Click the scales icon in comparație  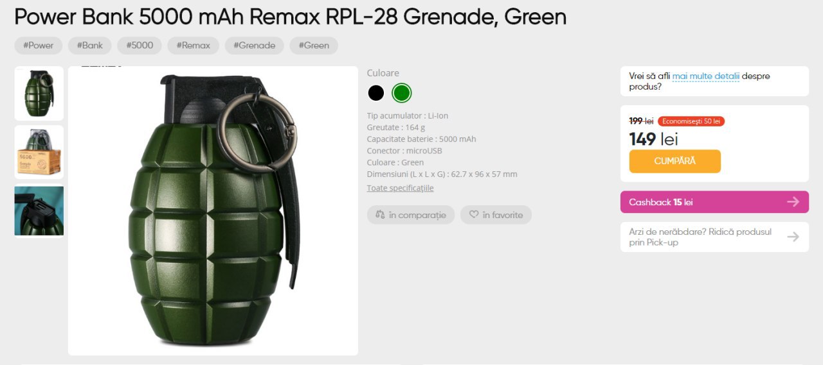click(x=380, y=215)
